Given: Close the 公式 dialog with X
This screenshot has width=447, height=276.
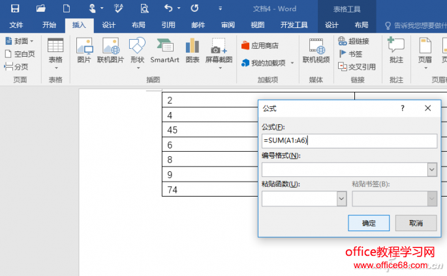Looking at the screenshot, I should pyautogui.click(x=427, y=108).
